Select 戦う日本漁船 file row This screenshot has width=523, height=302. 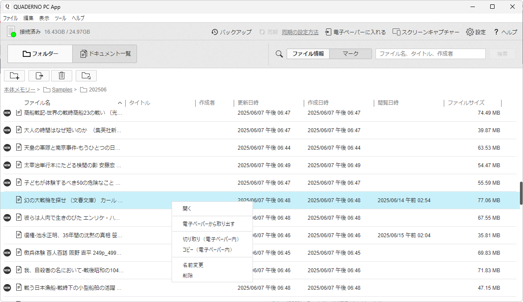click(260, 288)
